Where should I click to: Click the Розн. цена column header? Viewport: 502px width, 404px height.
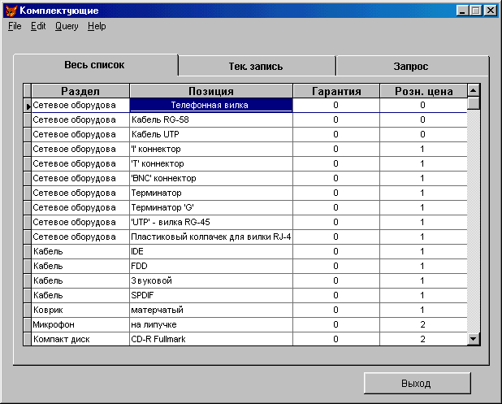point(423,91)
